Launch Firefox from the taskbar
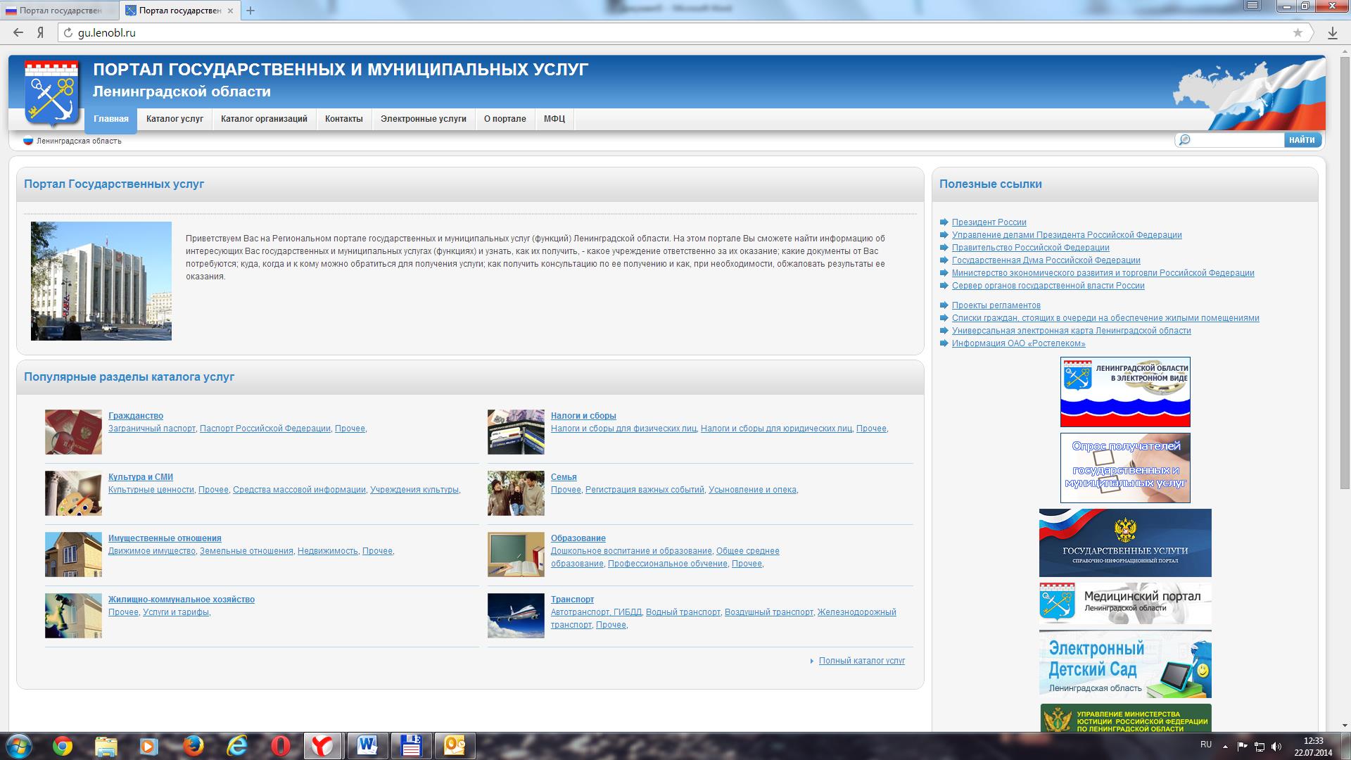 [x=193, y=746]
